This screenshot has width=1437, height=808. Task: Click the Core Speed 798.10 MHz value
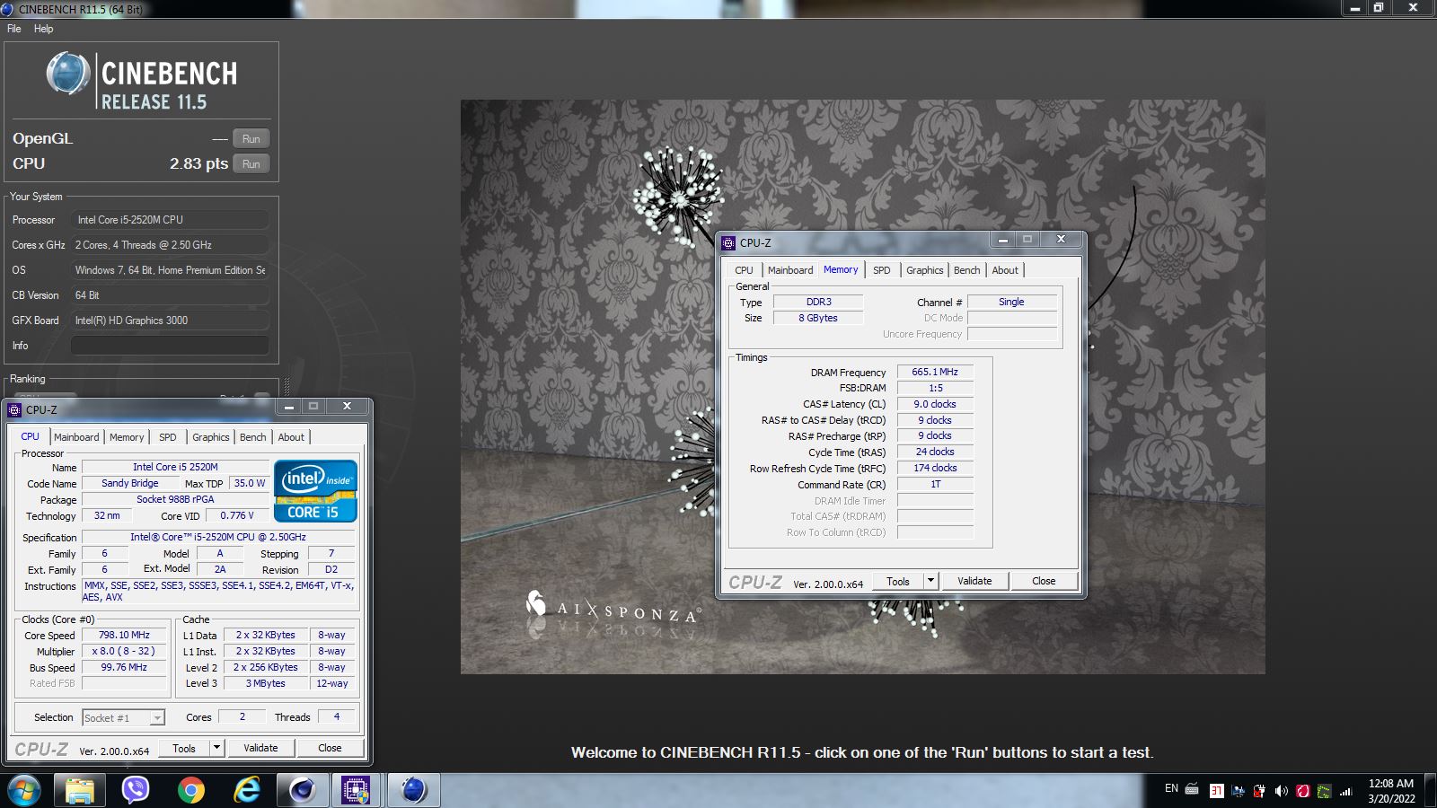tap(124, 635)
